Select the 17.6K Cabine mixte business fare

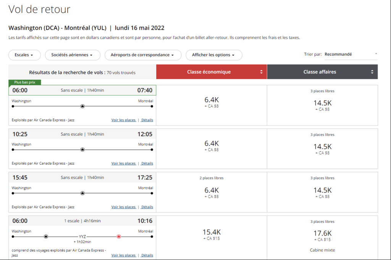pos(322,234)
